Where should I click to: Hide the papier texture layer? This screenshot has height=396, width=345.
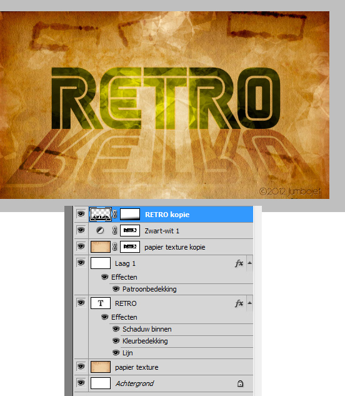tap(81, 367)
